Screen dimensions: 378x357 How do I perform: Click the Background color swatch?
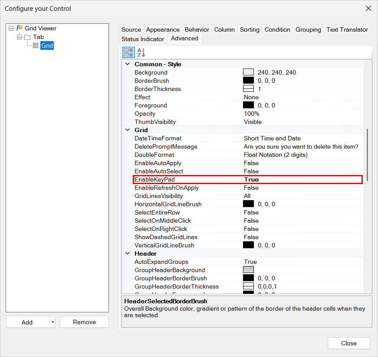pyautogui.click(x=248, y=72)
